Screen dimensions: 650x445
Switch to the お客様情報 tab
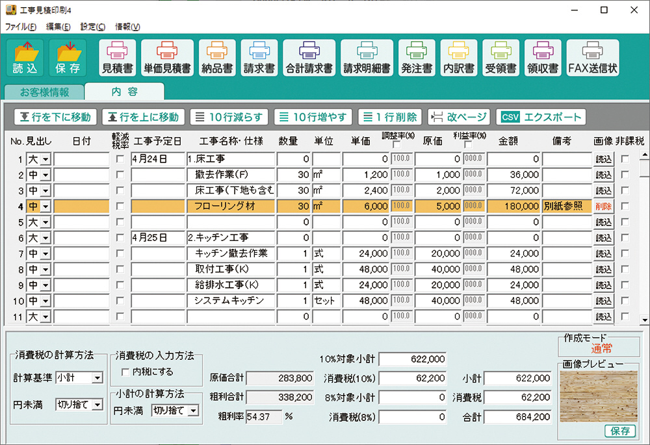(x=44, y=92)
